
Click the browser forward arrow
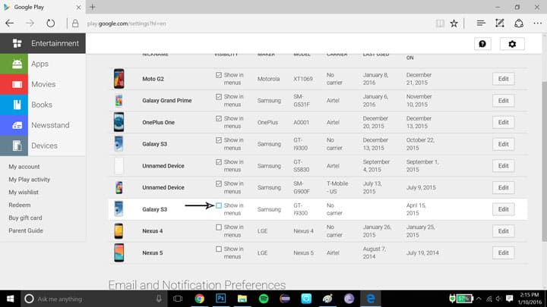(x=30, y=23)
